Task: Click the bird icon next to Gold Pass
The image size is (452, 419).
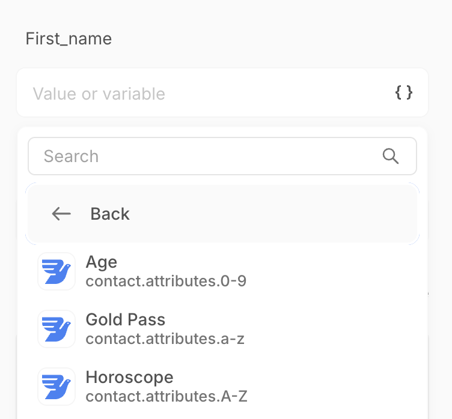Action: pos(56,329)
